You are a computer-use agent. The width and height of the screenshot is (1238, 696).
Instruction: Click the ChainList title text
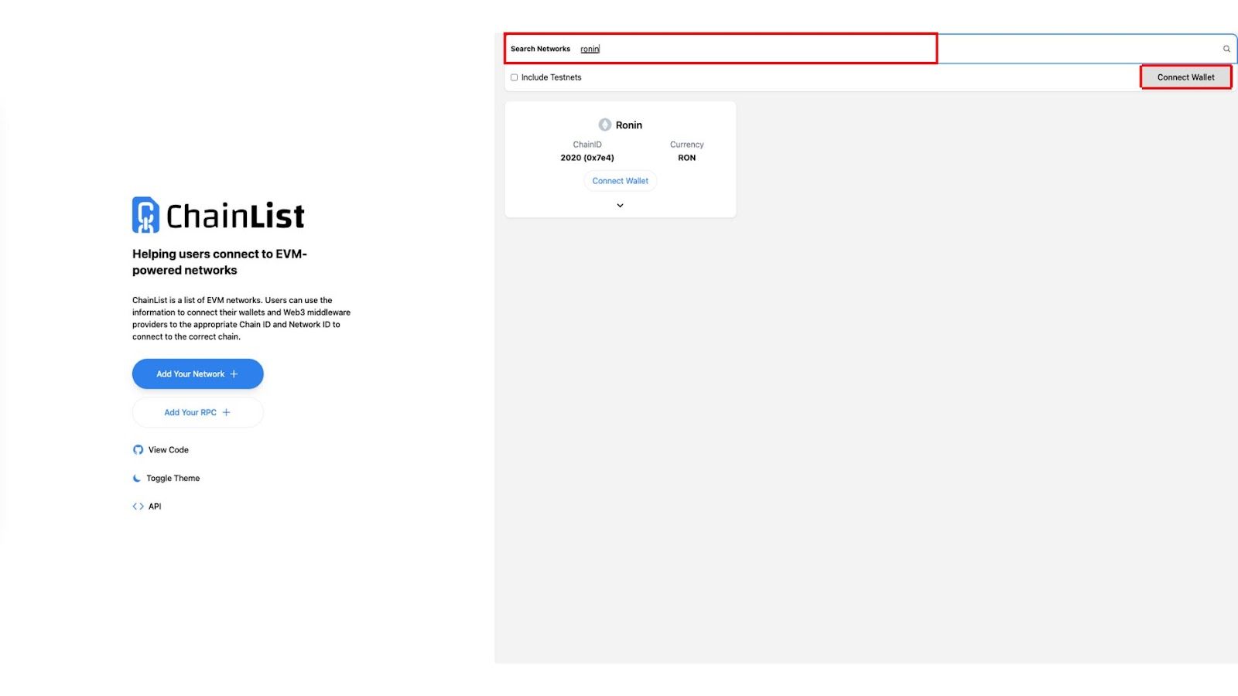point(235,216)
